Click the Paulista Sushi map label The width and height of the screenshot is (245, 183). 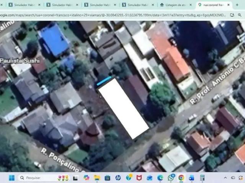tap(20, 61)
